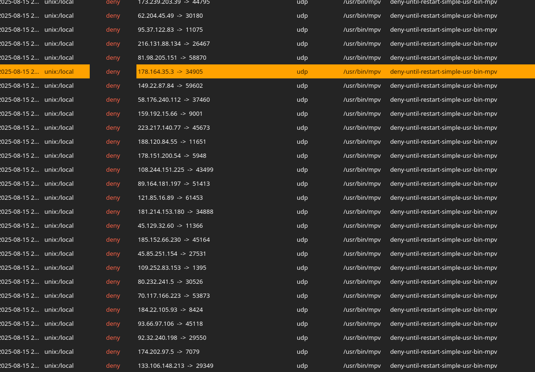Select destination 178.151.200.54 -> 5948
Image resolution: width=535 pixels, height=372 pixels.
(x=172, y=155)
